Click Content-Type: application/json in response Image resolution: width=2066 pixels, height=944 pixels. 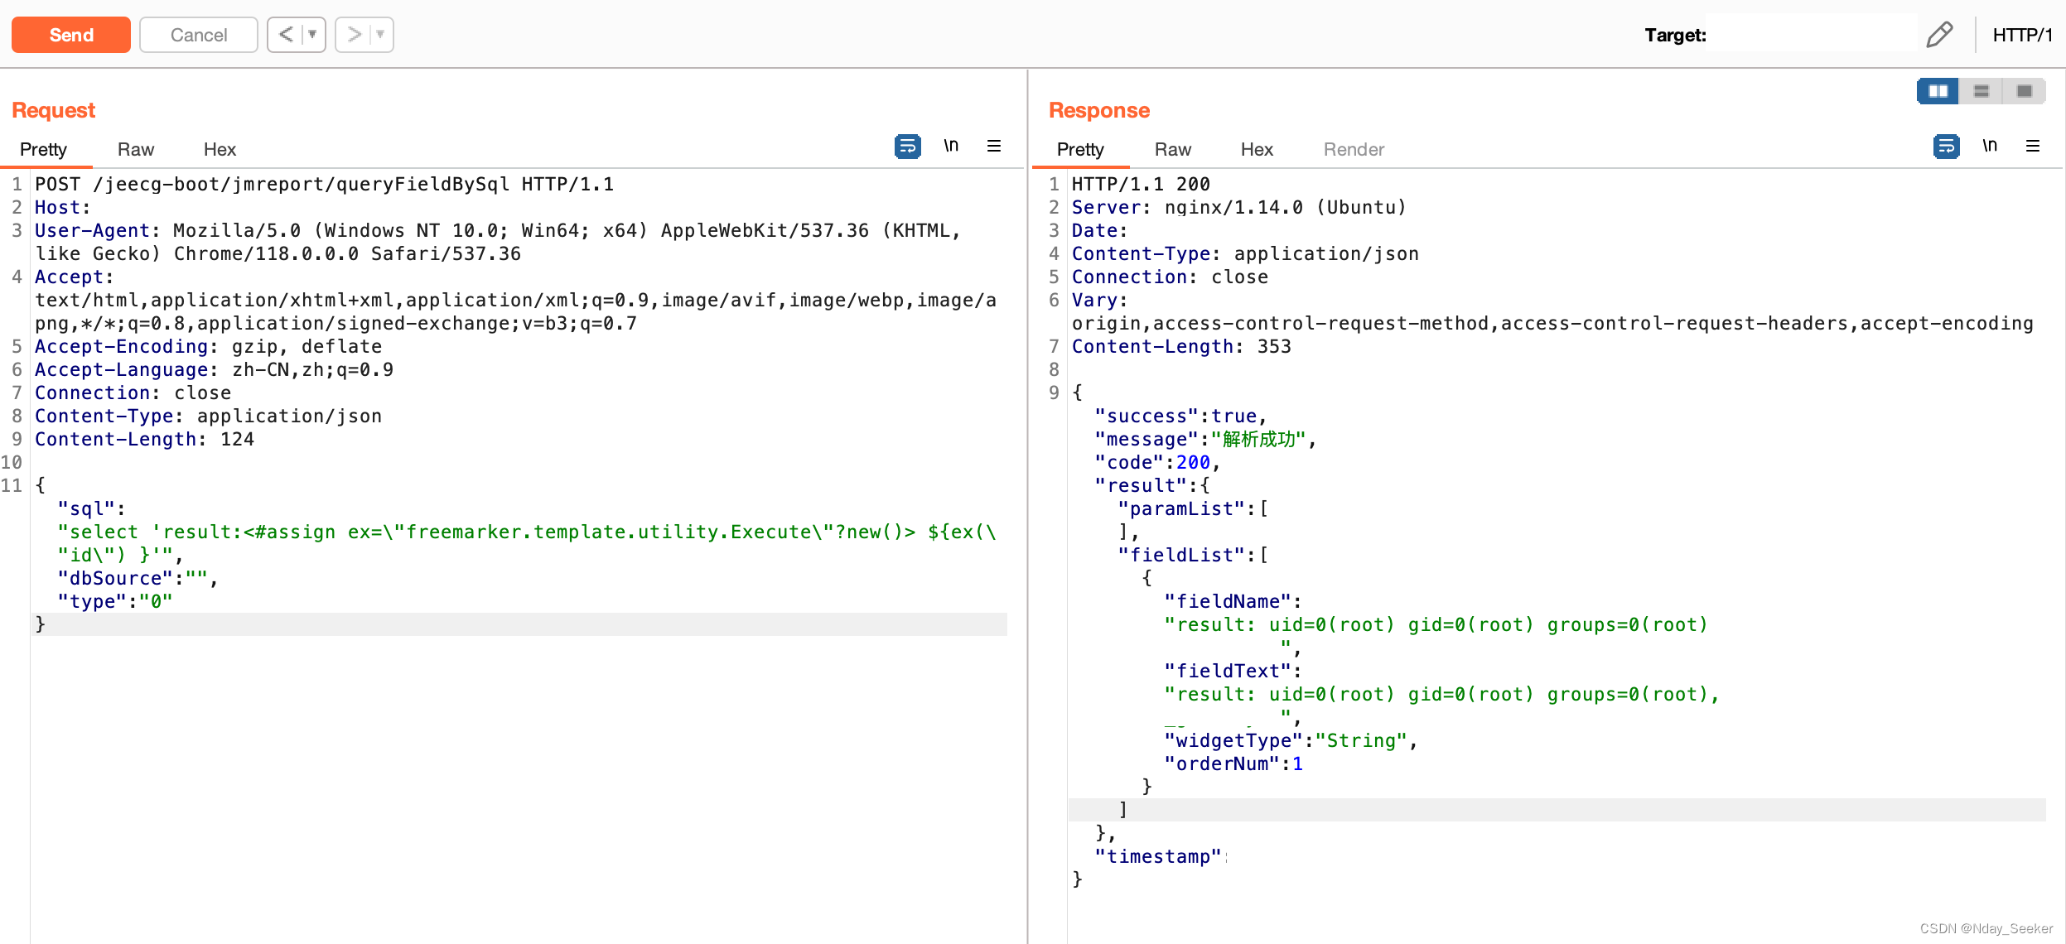1245,254
